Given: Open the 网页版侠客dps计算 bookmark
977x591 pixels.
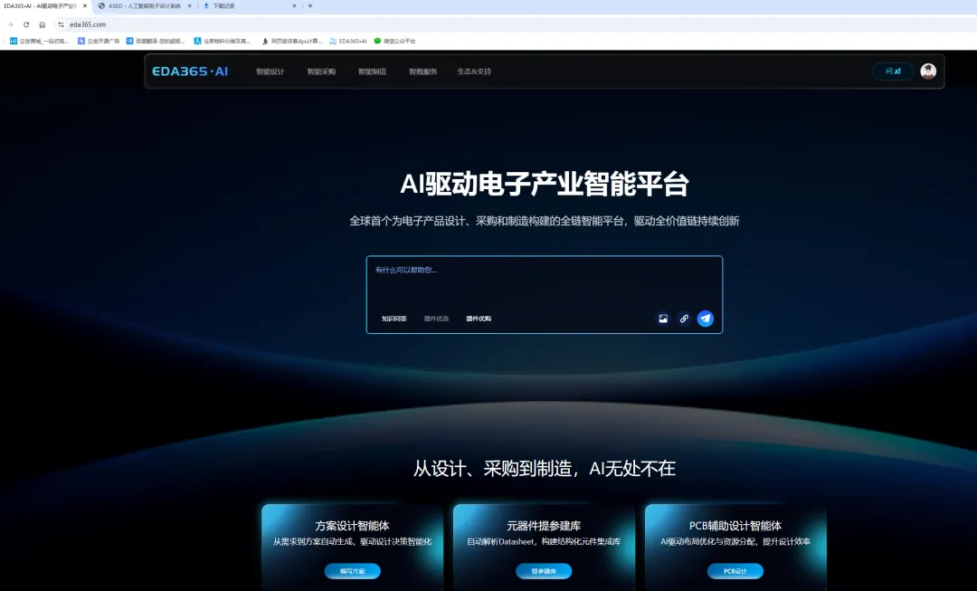Looking at the screenshot, I should (291, 41).
